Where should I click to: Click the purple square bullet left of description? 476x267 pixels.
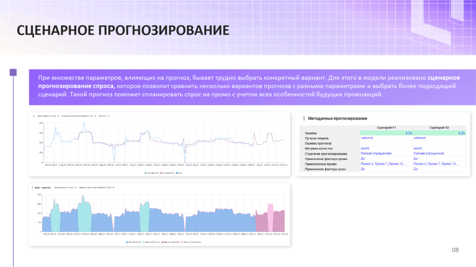[13, 72]
